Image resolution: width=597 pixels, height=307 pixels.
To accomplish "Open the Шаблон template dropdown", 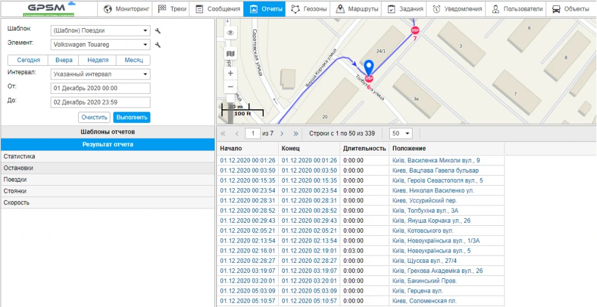I will coord(100,31).
